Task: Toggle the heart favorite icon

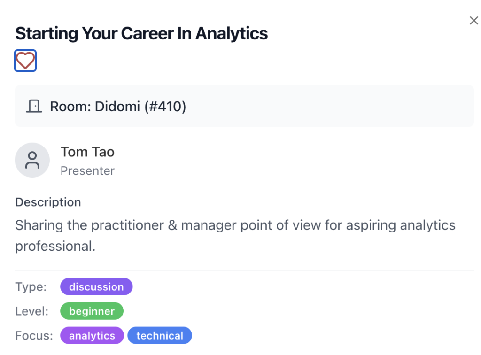Action: click(25, 61)
